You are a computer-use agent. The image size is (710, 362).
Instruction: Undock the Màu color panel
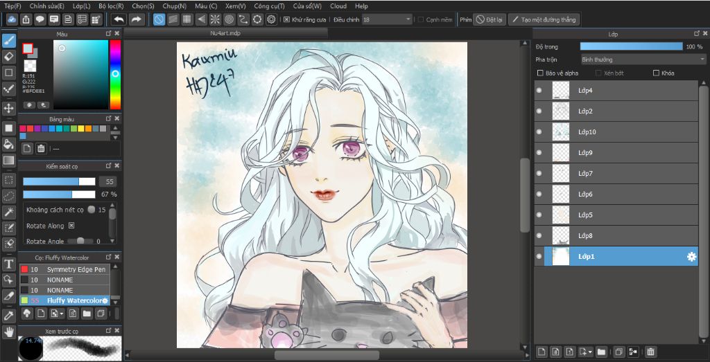click(108, 33)
